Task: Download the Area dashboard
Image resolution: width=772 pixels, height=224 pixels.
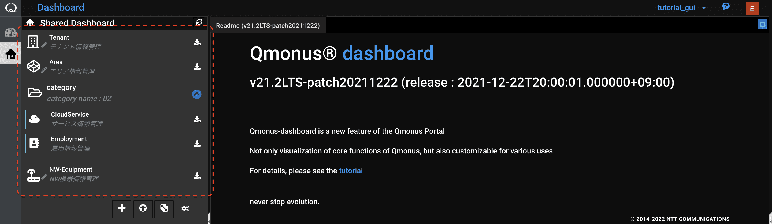Action: pyautogui.click(x=197, y=67)
